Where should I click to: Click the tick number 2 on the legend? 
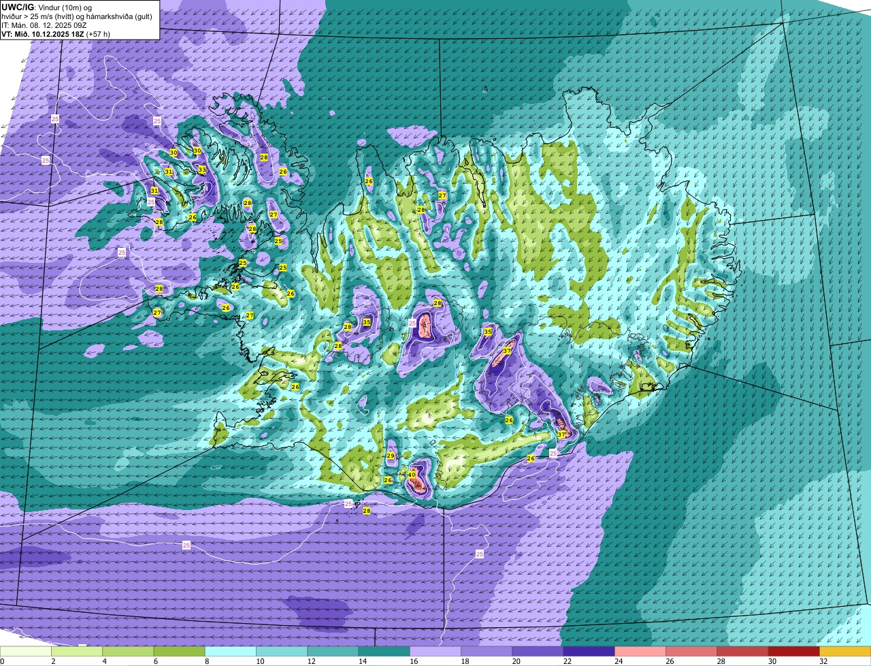tap(52, 661)
